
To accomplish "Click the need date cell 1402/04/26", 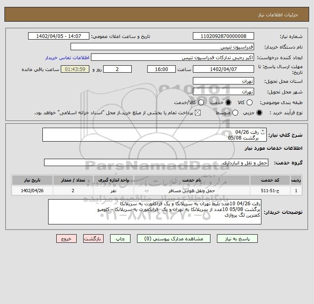I will (32, 191).
